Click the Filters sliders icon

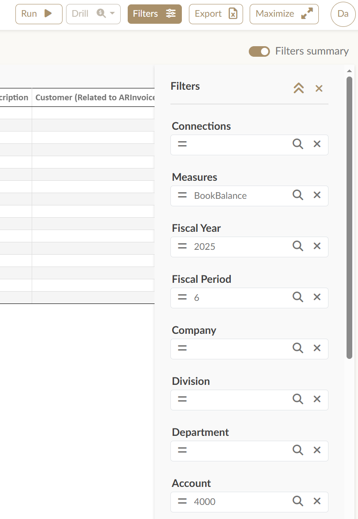[171, 13]
